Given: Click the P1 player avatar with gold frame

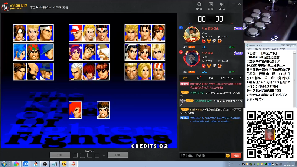Looking at the screenshot, I should (192, 34).
